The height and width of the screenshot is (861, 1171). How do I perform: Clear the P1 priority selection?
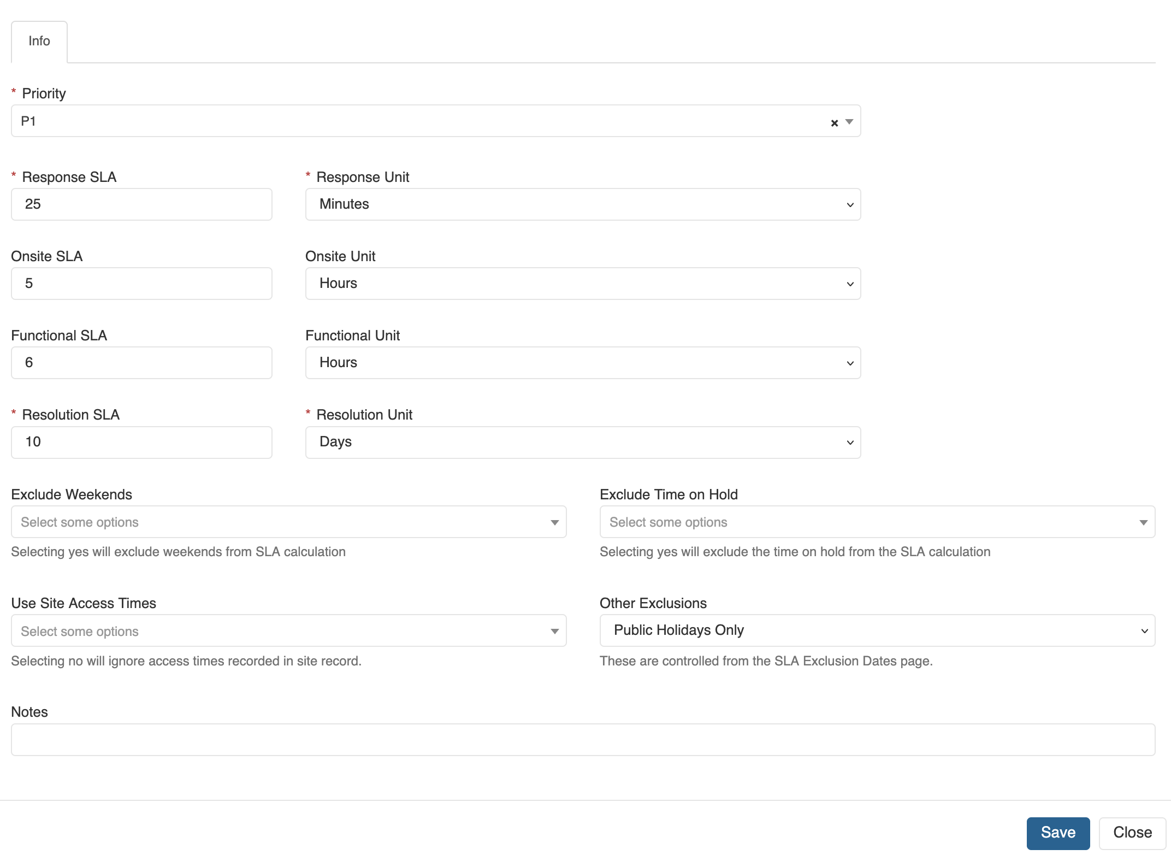(834, 123)
